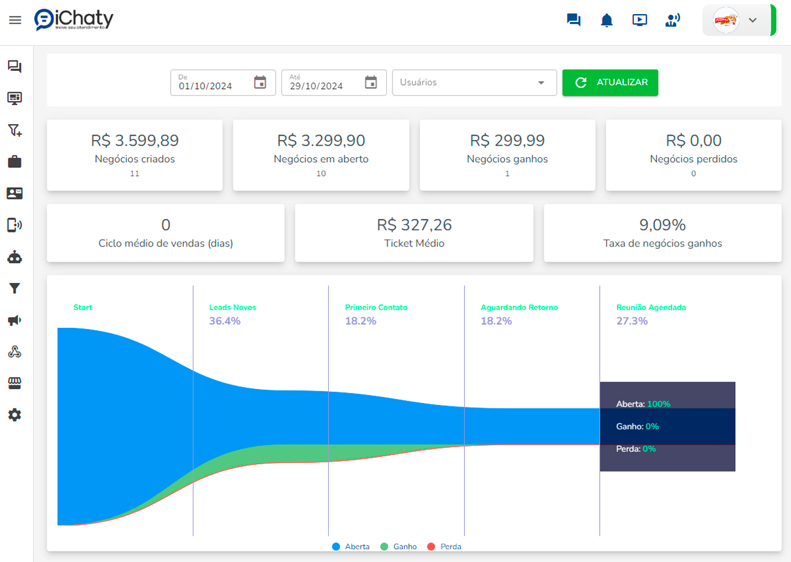791x562 pixels.
Task: Open the settings gear icon in the sidebar
Action: (15, 415)
